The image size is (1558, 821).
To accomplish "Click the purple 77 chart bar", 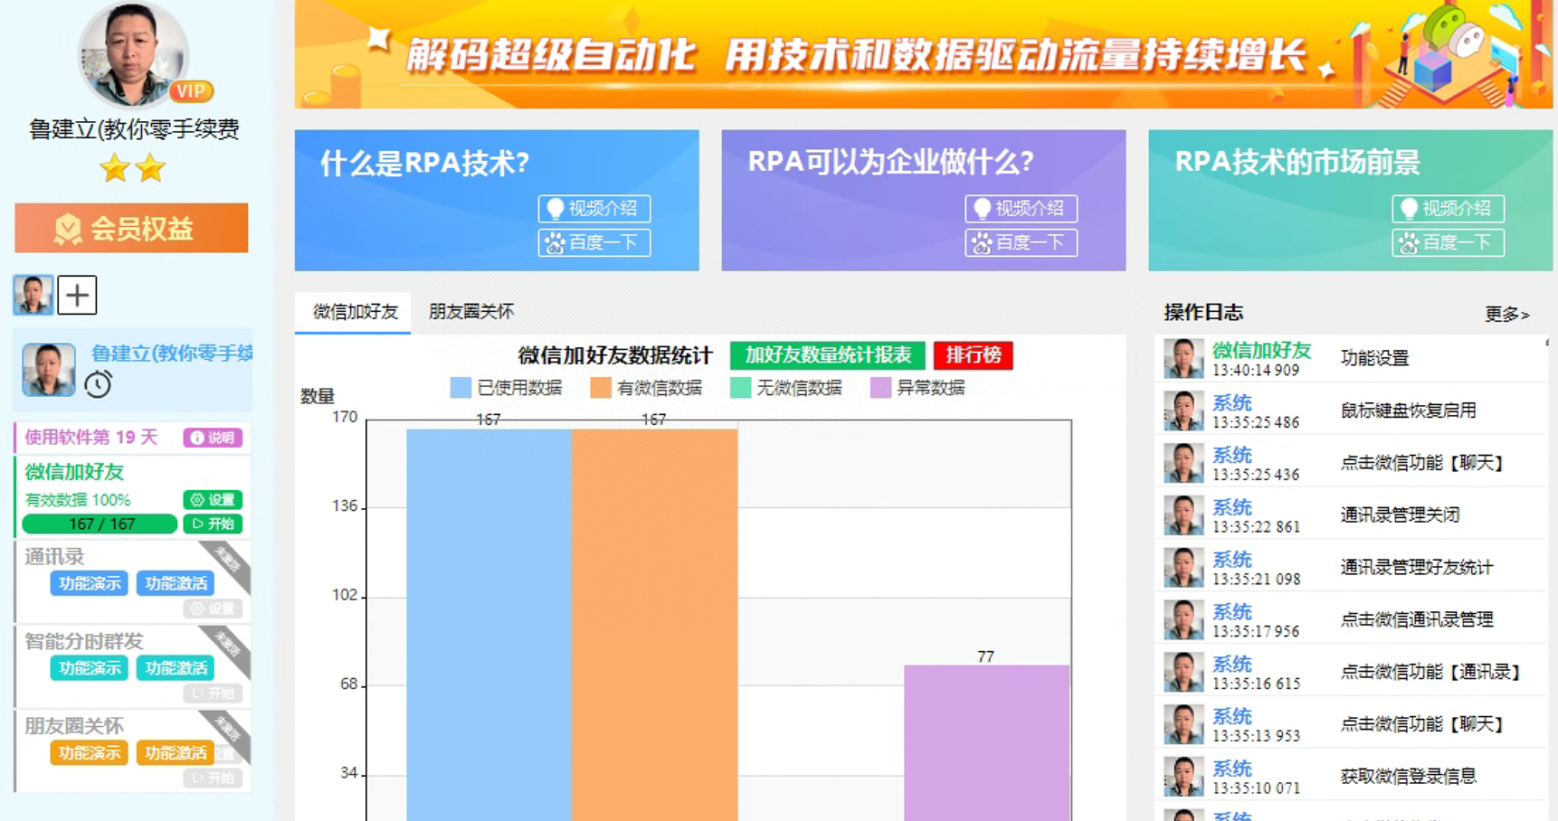I will point(986,742).
